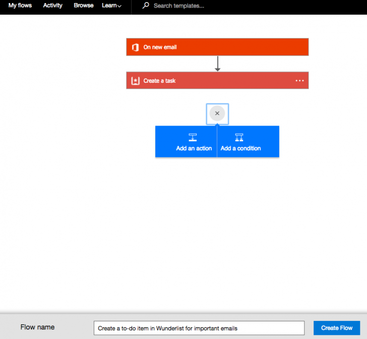367x339 pixels.
Task: Click the search magnifier icon
Action: (146, 6)
